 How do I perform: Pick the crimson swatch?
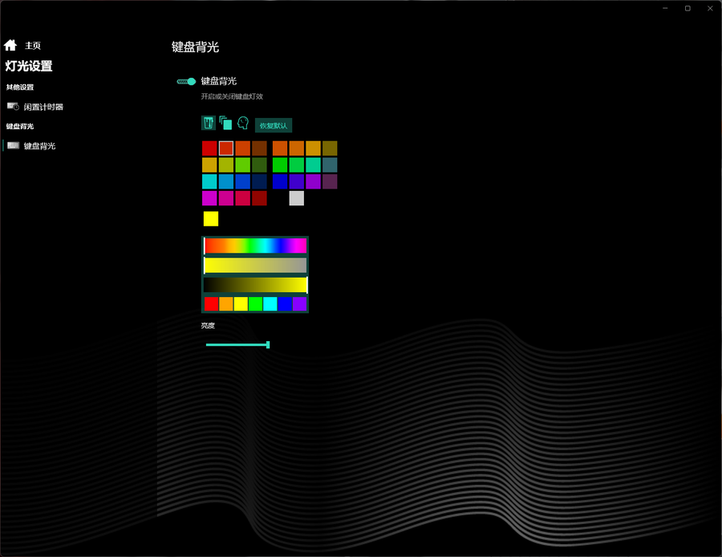(242, 198)
